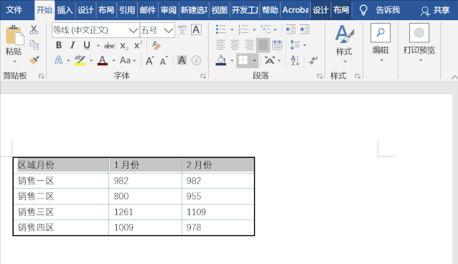Click the Sort A-Z icon
Viewport: 458px width, 264px height.
click(x=295, y=60)
